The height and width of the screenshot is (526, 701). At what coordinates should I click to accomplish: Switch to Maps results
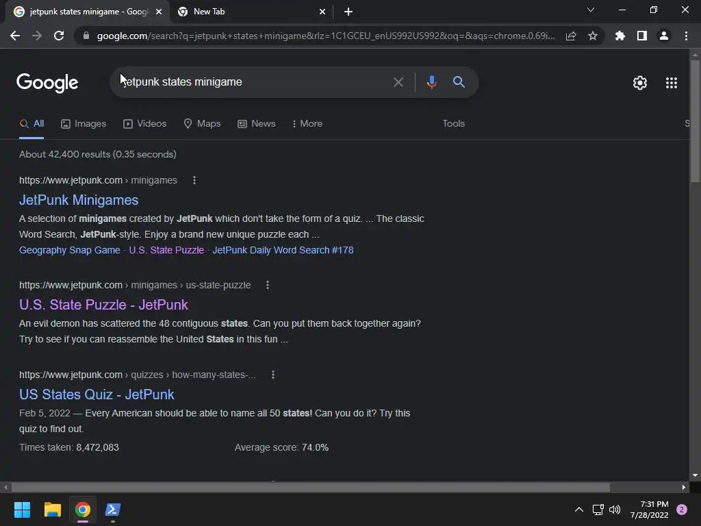[202, 123]
